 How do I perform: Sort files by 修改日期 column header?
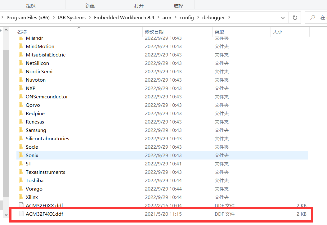(x=154, y=32)
